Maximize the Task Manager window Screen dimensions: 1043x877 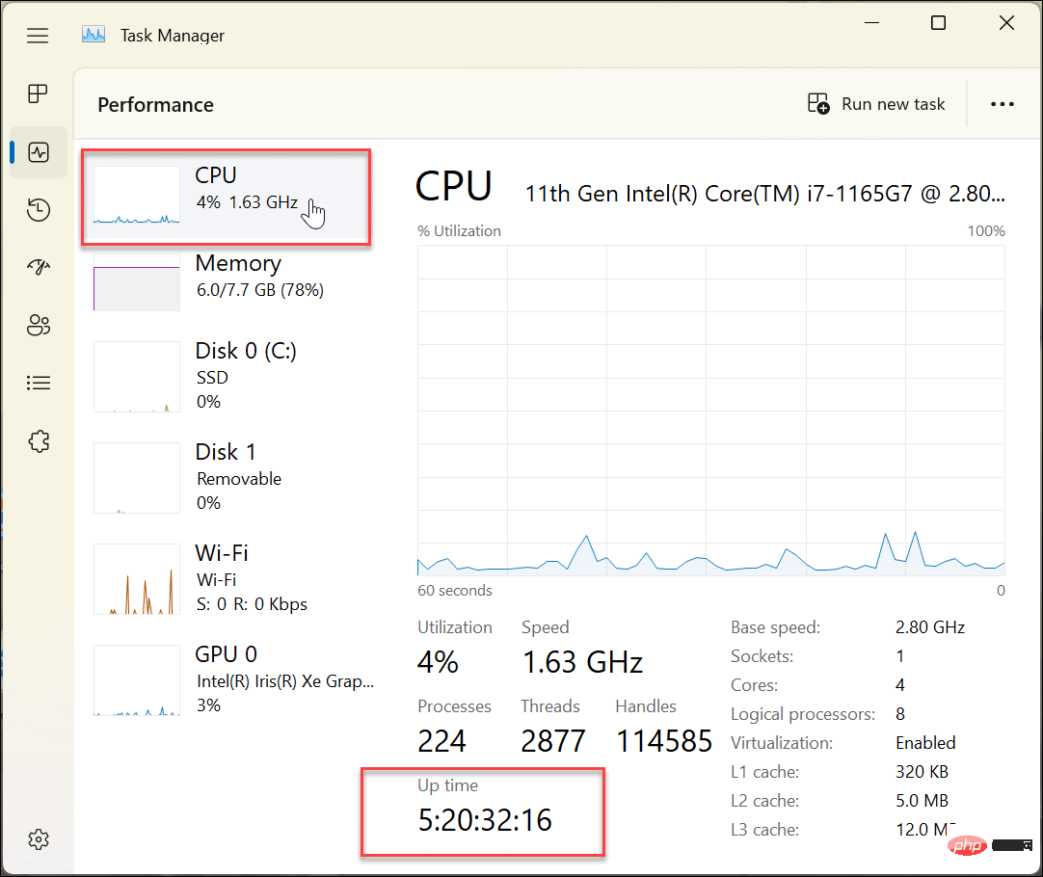click(938, 22)
